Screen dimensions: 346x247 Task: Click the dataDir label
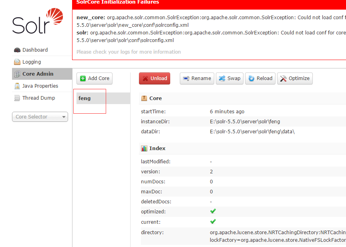[151, 132]
